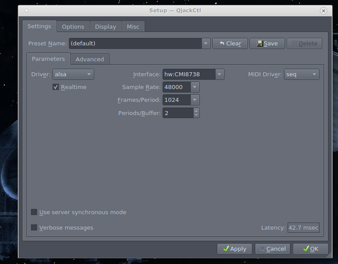Enable Verbose messages checkbox
Image resolution: width=338 pixels, height=264 pixels.
(34, 228)
